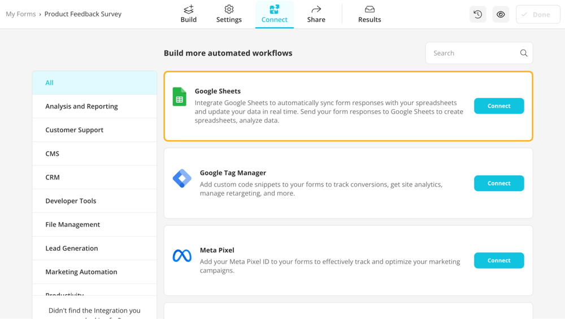The height and width of the screenshot is (319, 565).
Task: Select the All category
Action: pyautogui.click(x=94, y=83)
